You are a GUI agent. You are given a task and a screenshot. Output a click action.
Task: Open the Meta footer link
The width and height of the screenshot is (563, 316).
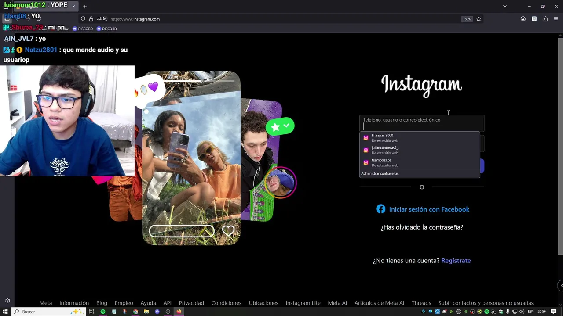46,303
